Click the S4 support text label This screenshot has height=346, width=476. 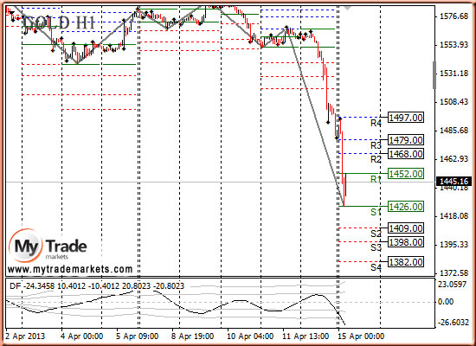tap(376, 267)
